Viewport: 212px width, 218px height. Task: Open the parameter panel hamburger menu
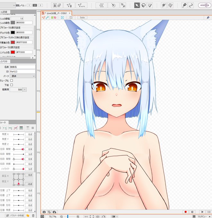tap(33, 128)
